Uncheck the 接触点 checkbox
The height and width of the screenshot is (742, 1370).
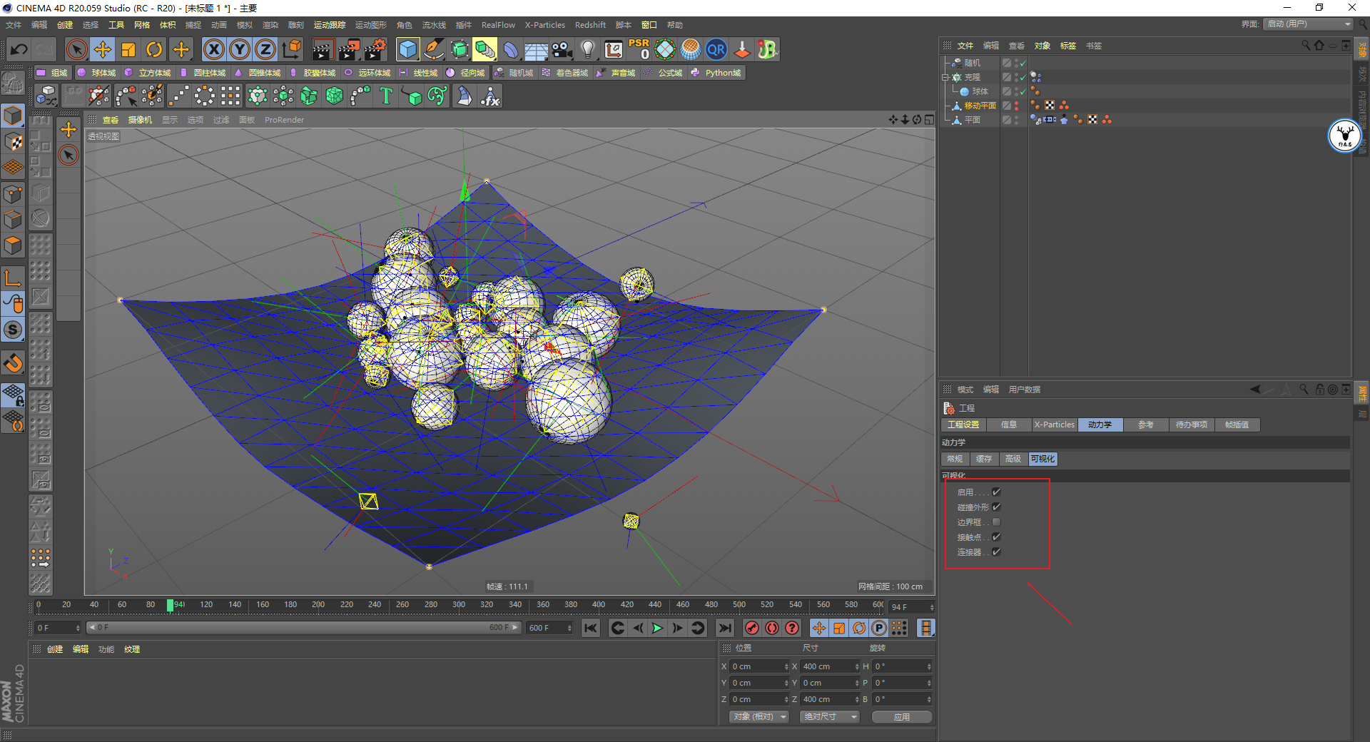click(x=996, y=537)
